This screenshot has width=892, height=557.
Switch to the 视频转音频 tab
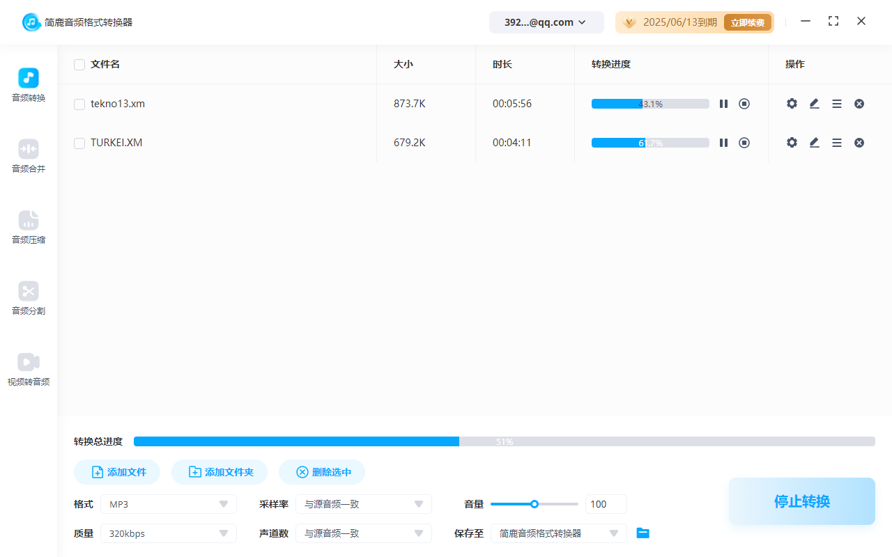pos(29,370)
